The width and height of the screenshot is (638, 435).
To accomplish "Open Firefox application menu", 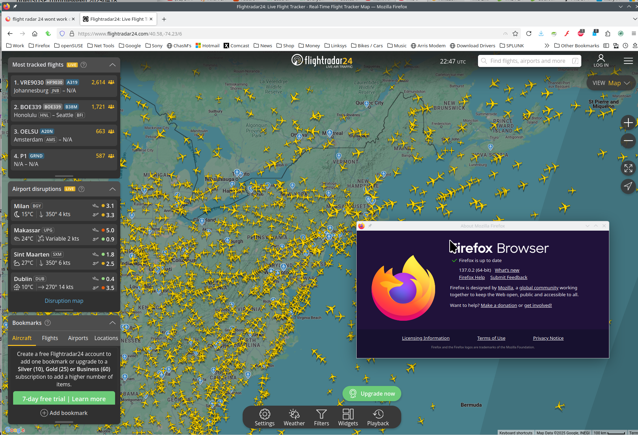I will pos(634,33).
